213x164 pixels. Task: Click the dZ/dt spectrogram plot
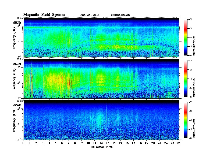[101, 120]
